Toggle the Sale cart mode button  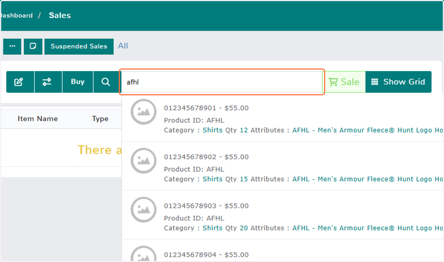click(x=344, y=82)
